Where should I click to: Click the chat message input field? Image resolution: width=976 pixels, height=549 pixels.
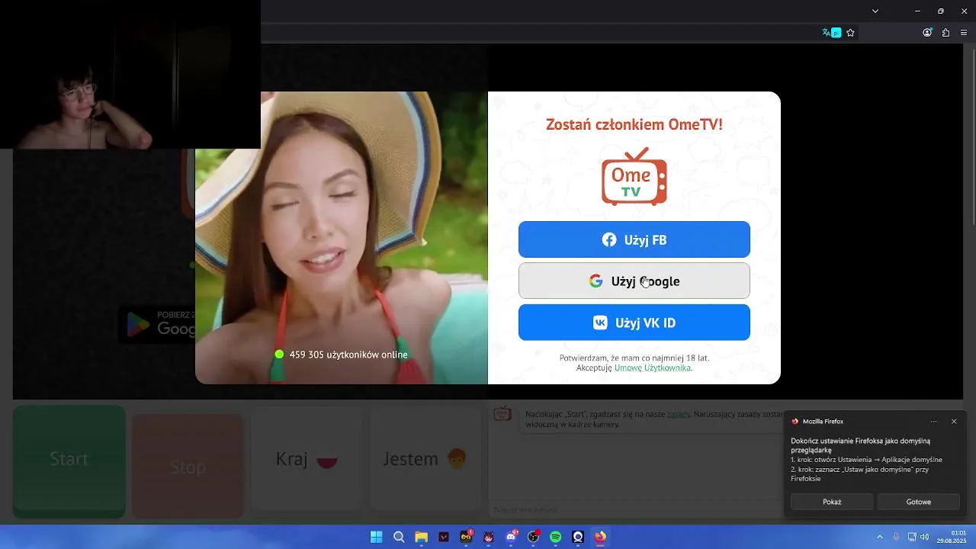click(x=634, y=509)
